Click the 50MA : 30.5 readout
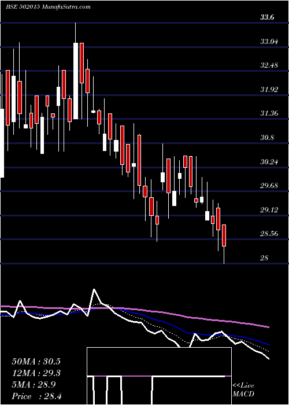289x405 pixels. (x=38, y=362)
